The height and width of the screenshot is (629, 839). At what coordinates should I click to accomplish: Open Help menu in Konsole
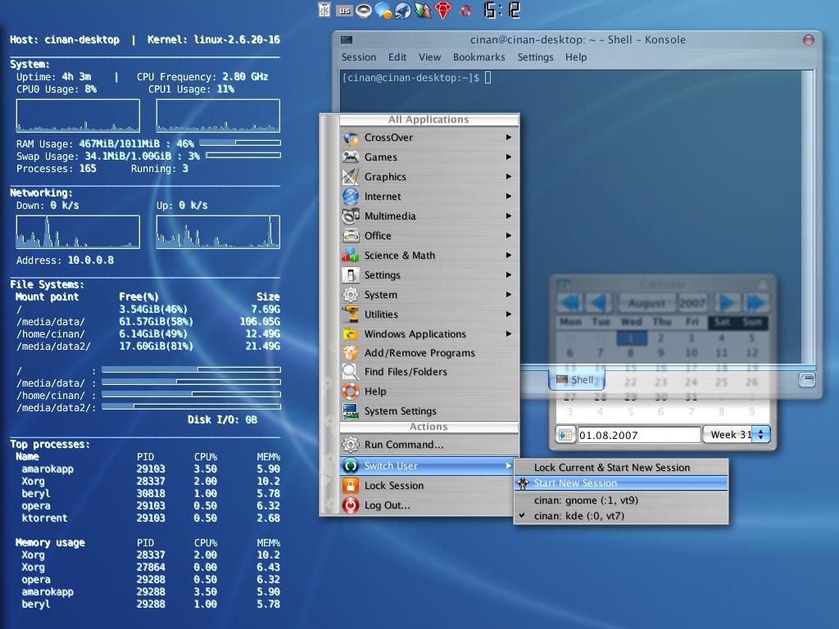[576, 57]
